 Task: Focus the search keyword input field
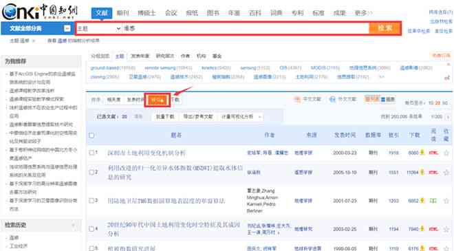pyautogui.click(x=246, y=28)
